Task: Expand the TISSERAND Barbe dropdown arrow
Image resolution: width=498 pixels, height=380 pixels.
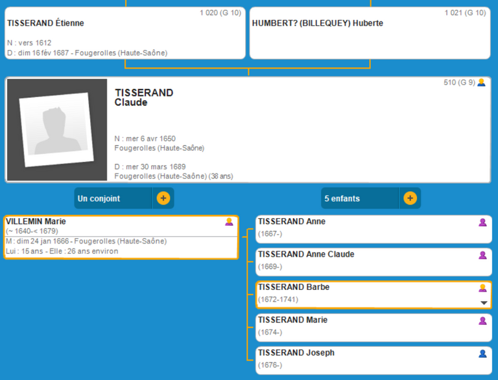Action: (x=483, y=302)
